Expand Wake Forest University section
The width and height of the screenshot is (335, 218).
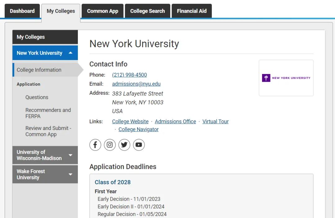point(70,174)
